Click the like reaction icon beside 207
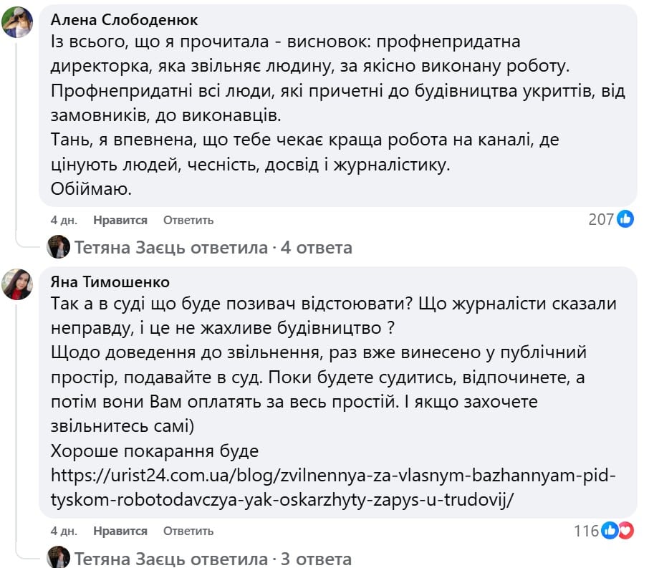 coord(625,219)
